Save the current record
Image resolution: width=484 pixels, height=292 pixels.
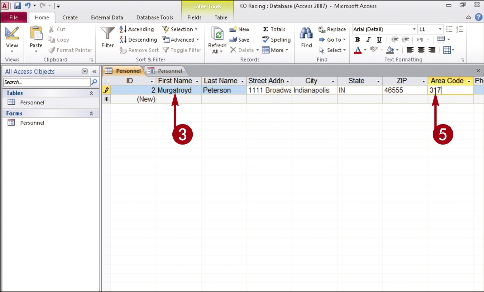239,40
